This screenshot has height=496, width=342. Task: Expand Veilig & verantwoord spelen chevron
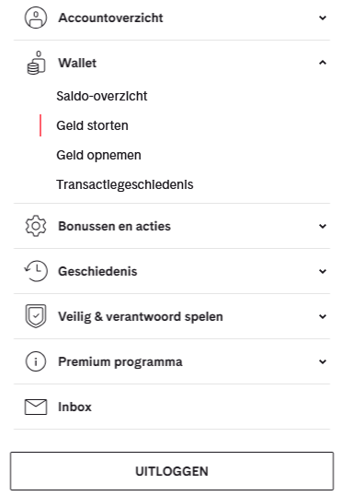323,316
